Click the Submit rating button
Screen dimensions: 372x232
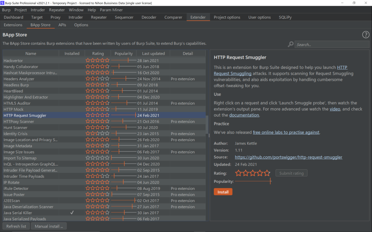coord(291,173)
